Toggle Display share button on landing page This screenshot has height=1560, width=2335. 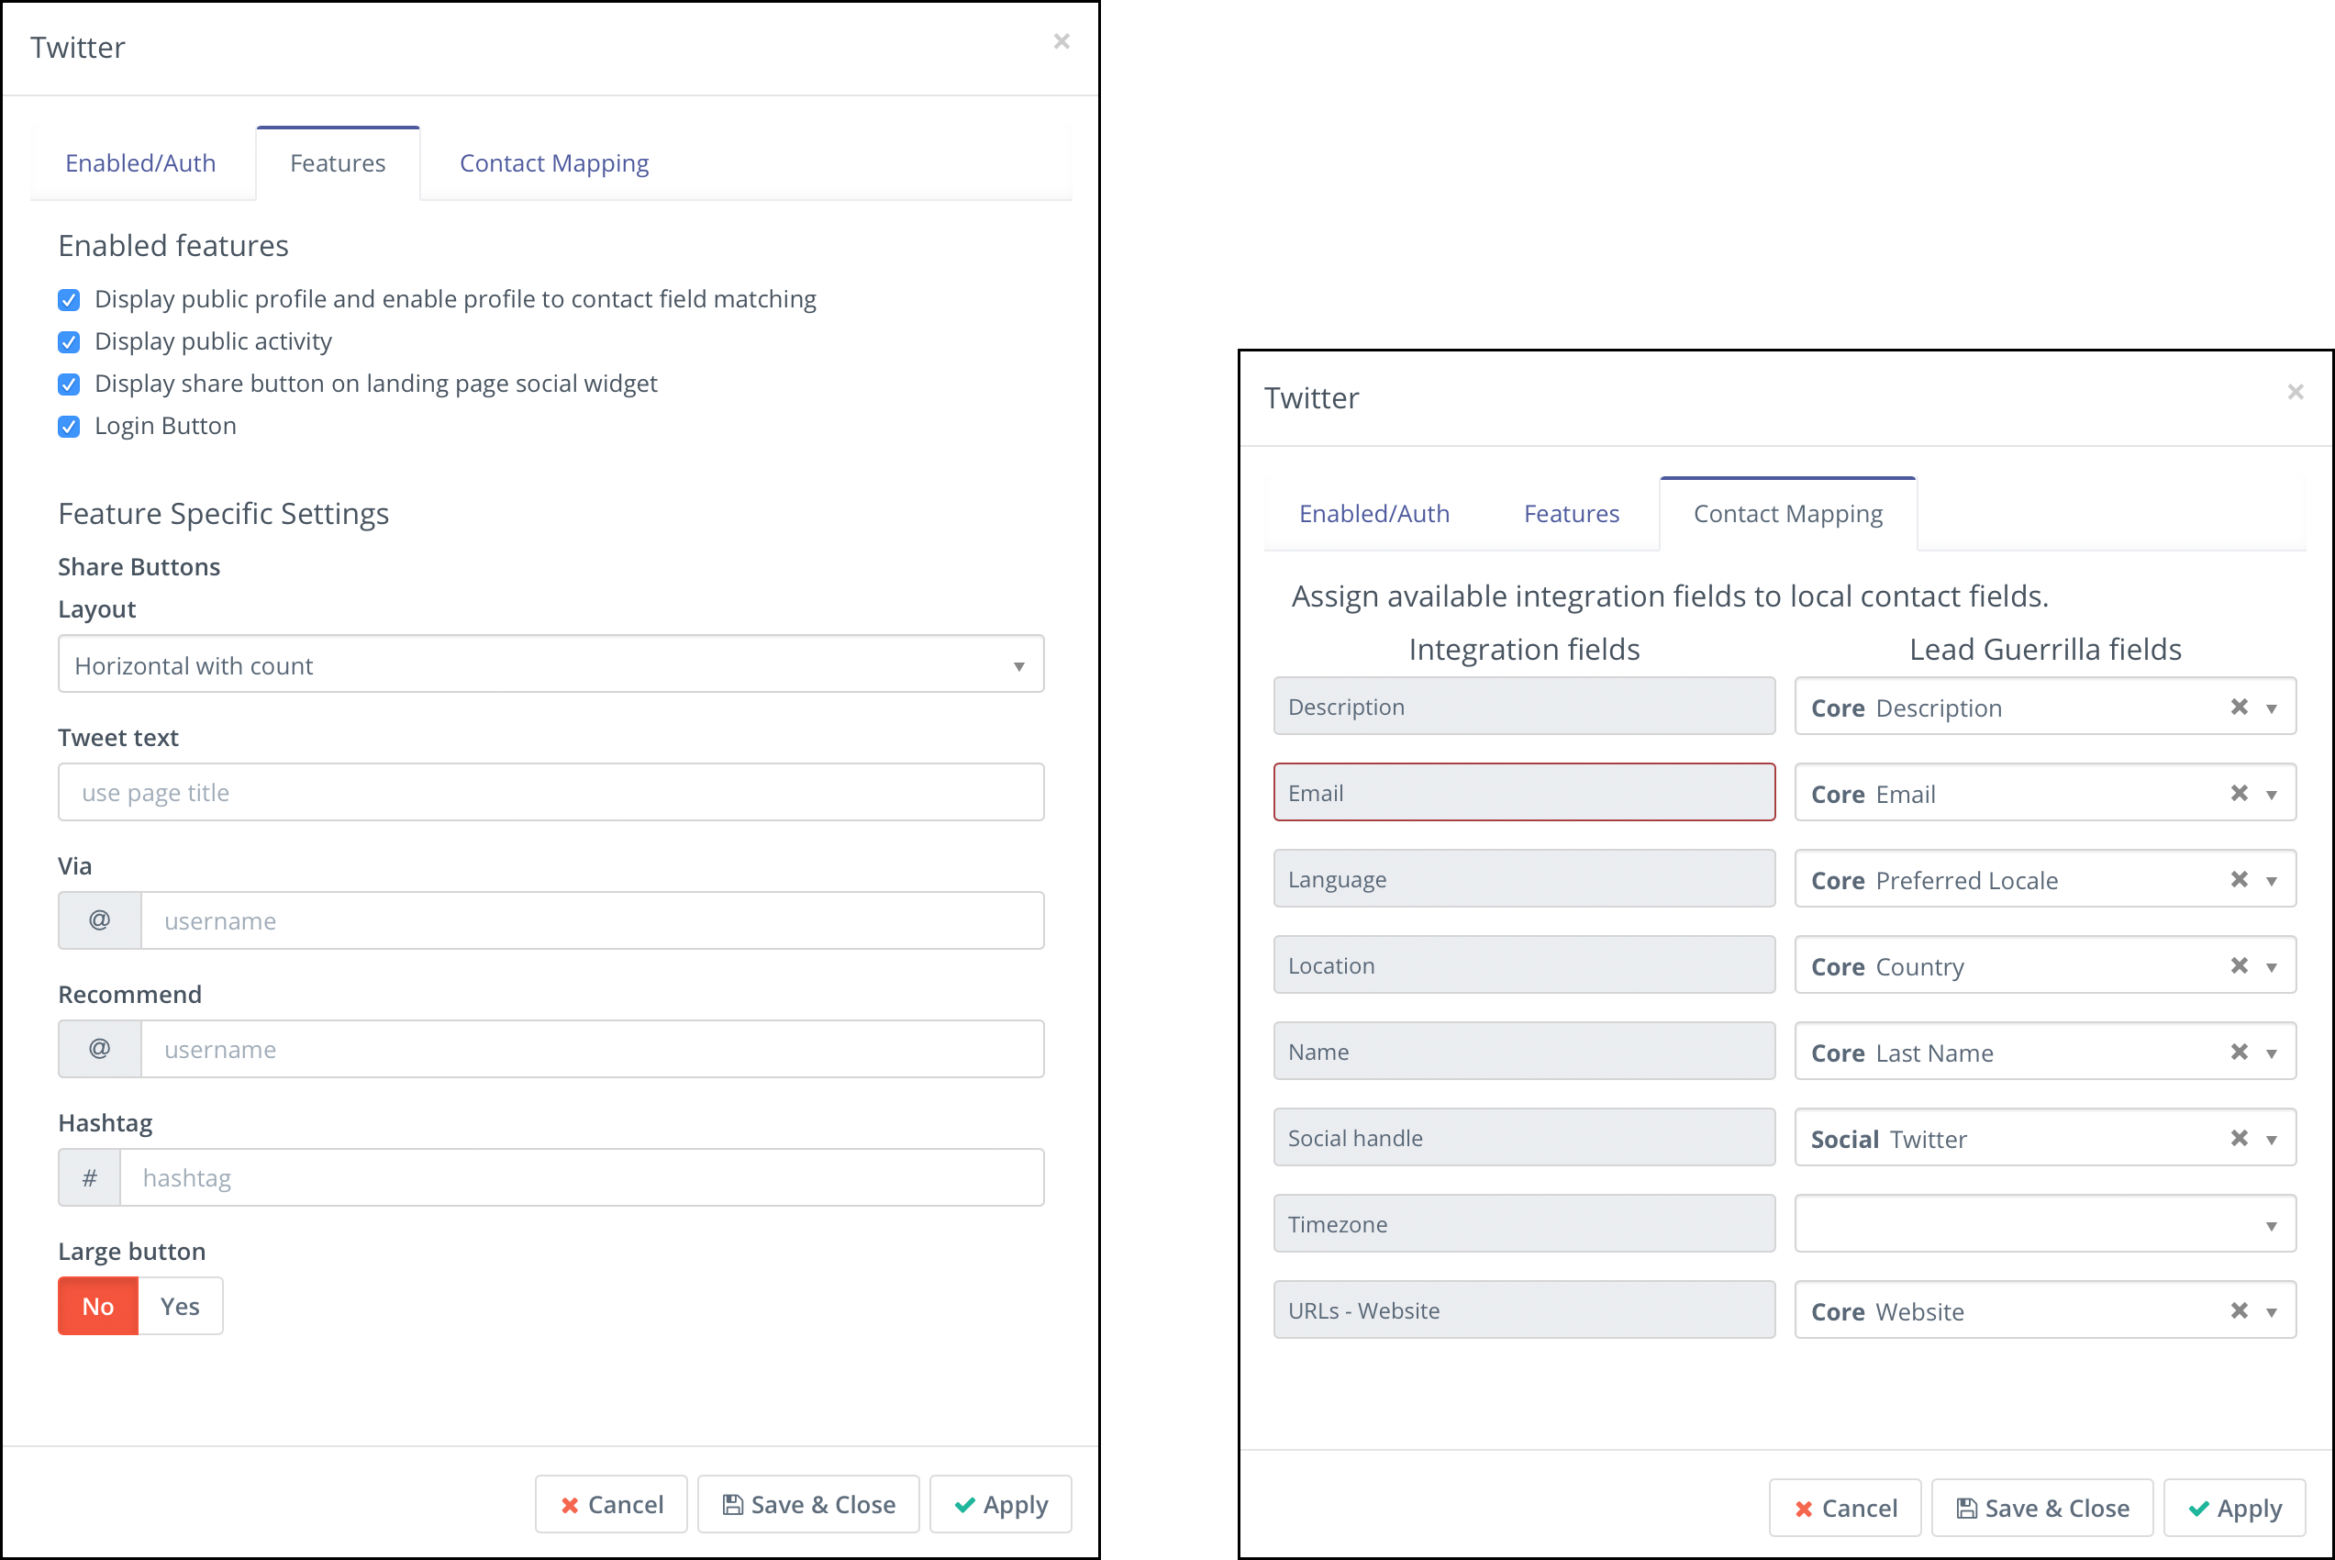click(x=69, y=384)
